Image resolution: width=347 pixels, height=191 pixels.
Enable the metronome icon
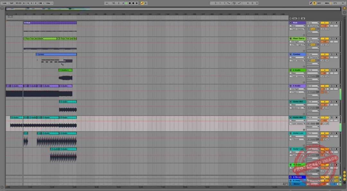point(39,3)
